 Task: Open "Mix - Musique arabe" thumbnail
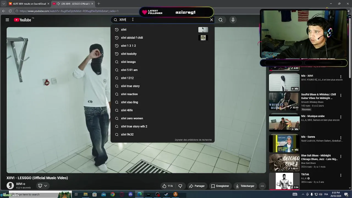[284, 123]
